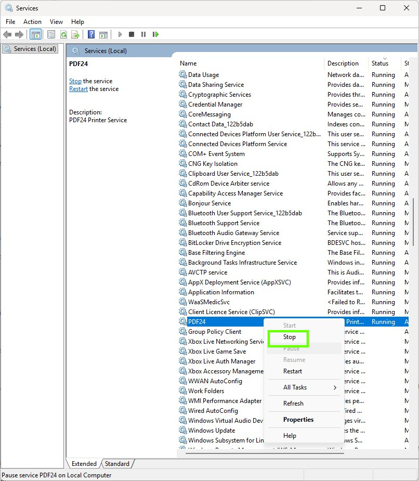Click the Stop Service square toolbar icon
Screen dimensions: 419x481
pyautogui.click(x=132, y=35)
